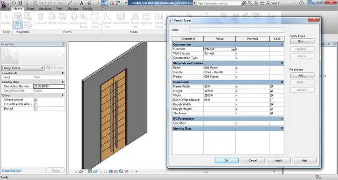The image size is (338, 180).
Task: Open the Properties help link
Action: (11, 170)
